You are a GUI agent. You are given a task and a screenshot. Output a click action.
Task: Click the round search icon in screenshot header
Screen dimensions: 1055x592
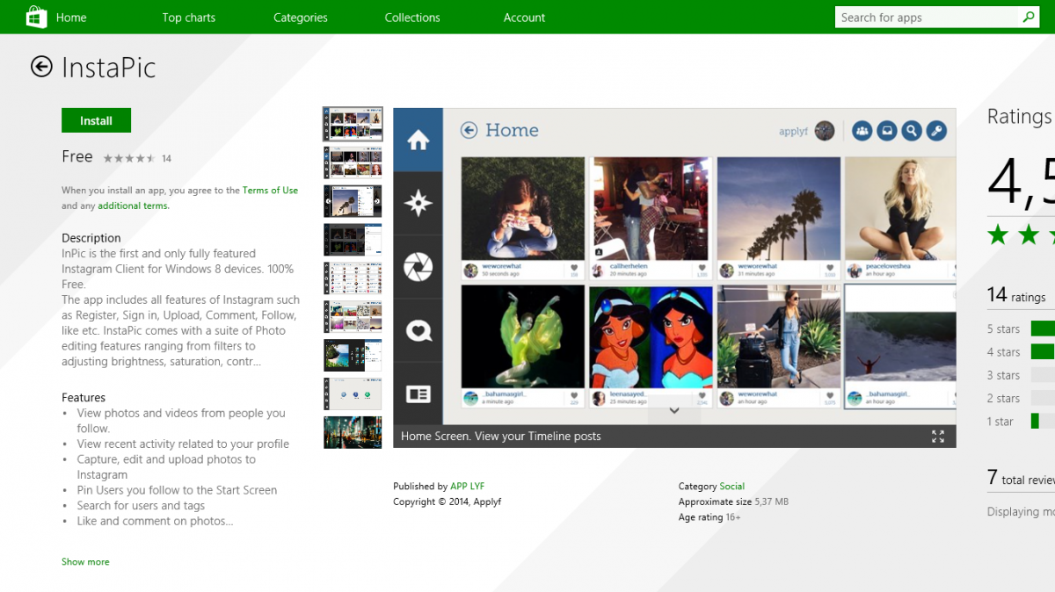[912, 131]
